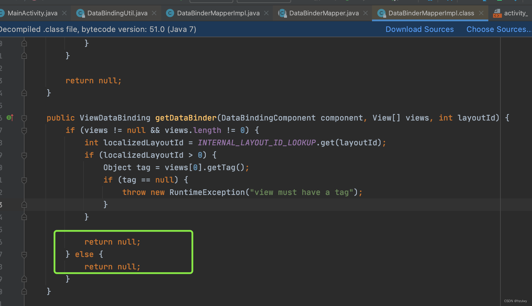Click the Download Sources link
Image resolution: width=532 pixels, height=306 pixels.
pos(420,29)
